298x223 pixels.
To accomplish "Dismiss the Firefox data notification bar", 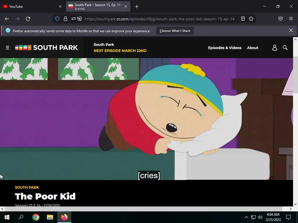I will point(291,30).
